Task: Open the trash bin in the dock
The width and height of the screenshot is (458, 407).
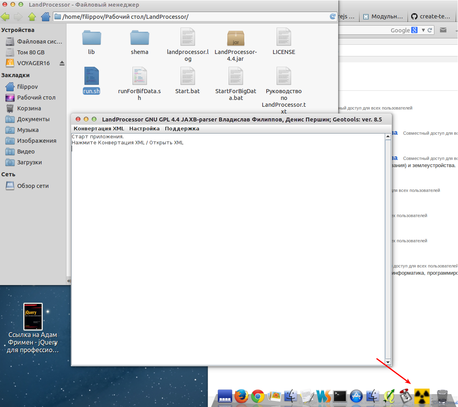Action: [x=442, y=396]
